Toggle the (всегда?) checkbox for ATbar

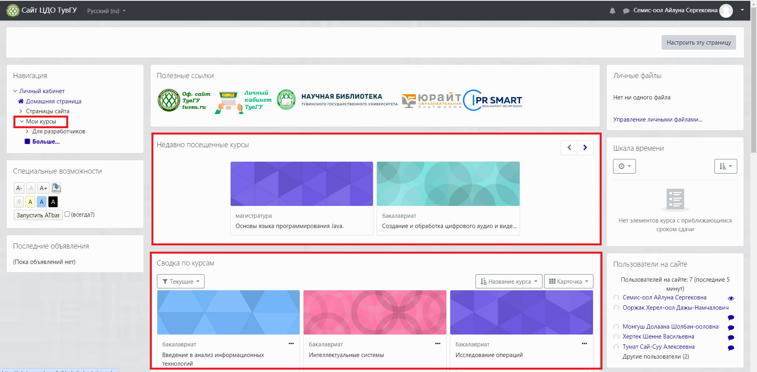tap(67, 214)
